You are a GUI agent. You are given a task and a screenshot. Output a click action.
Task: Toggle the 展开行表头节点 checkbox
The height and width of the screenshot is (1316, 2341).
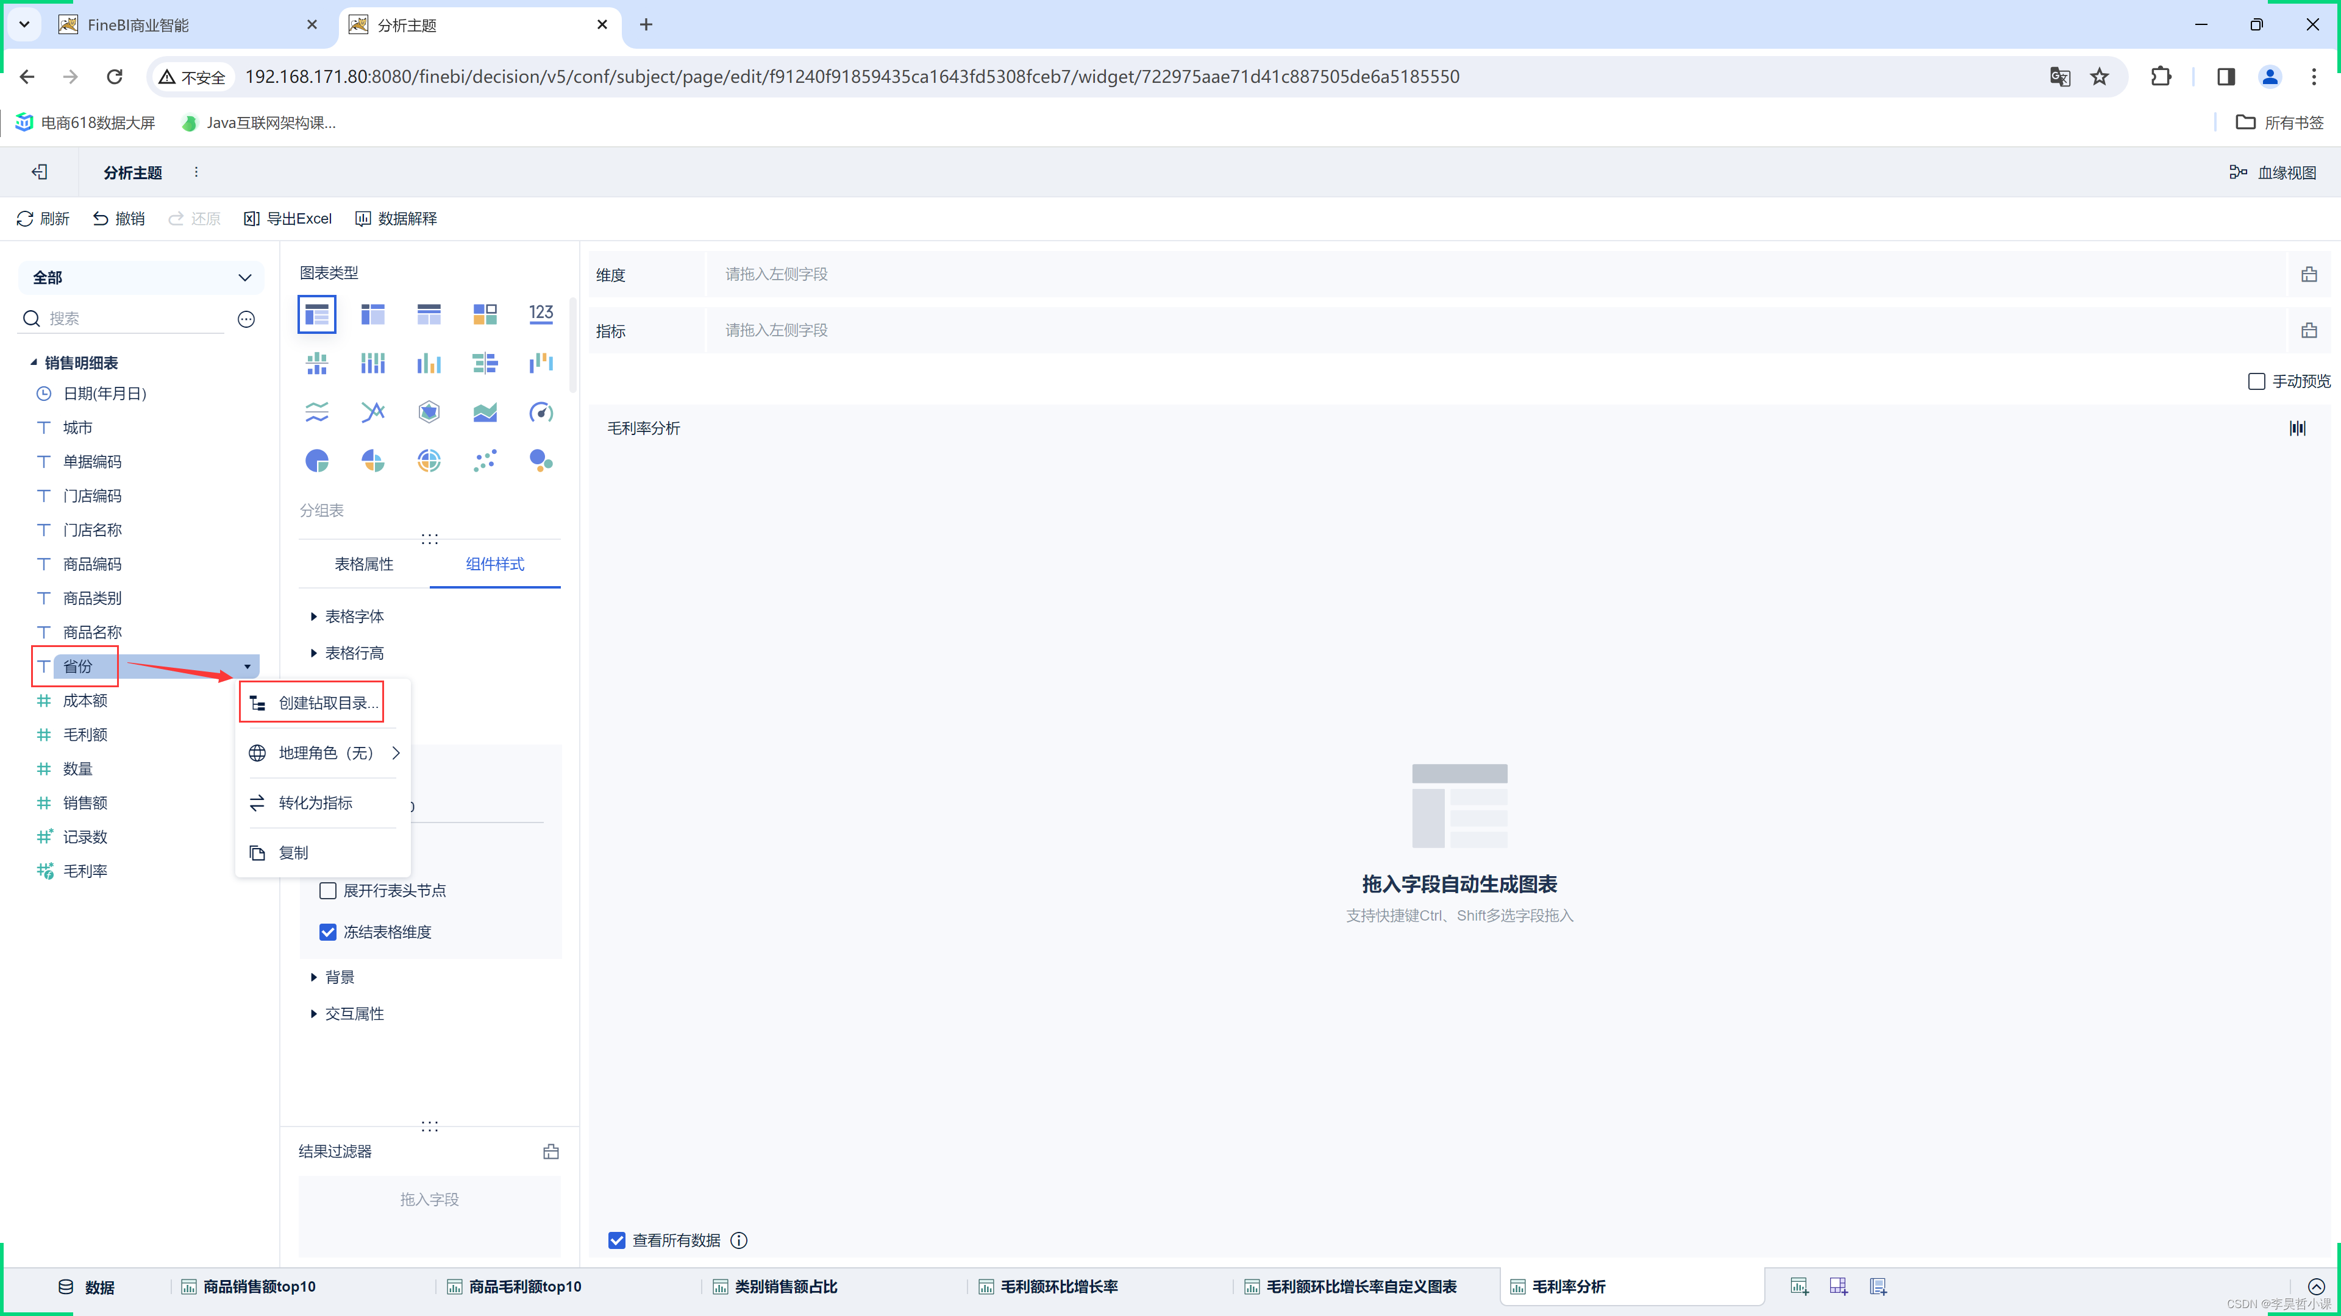(x=328, y=890)
